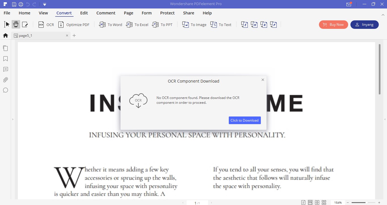This screenshot has width=387, height=205.
Task: Open the OCR tool
Action: (46, 25)
